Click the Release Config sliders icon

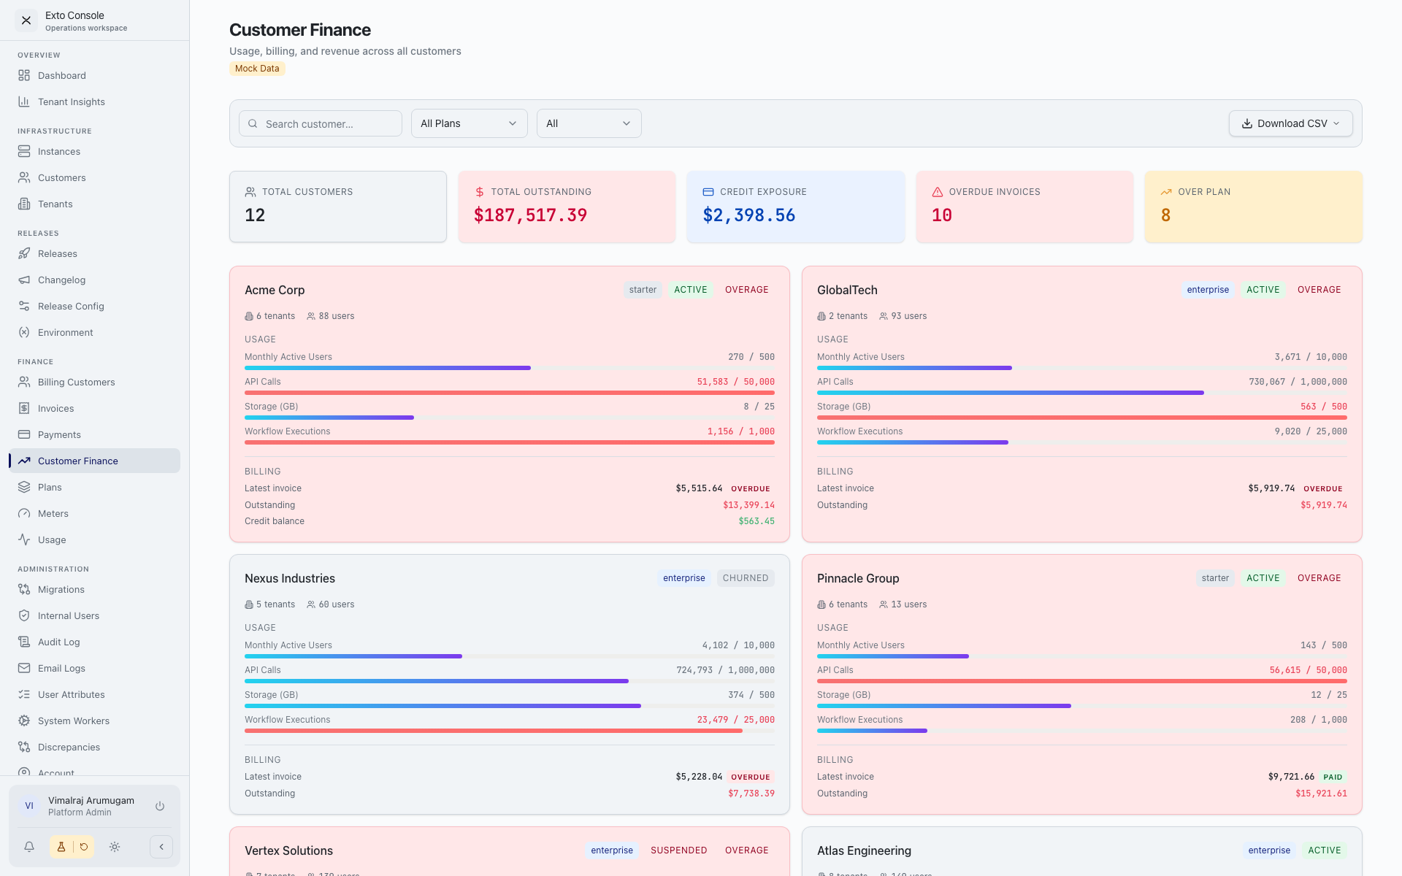pyautogui.click(x=24, y=306)
